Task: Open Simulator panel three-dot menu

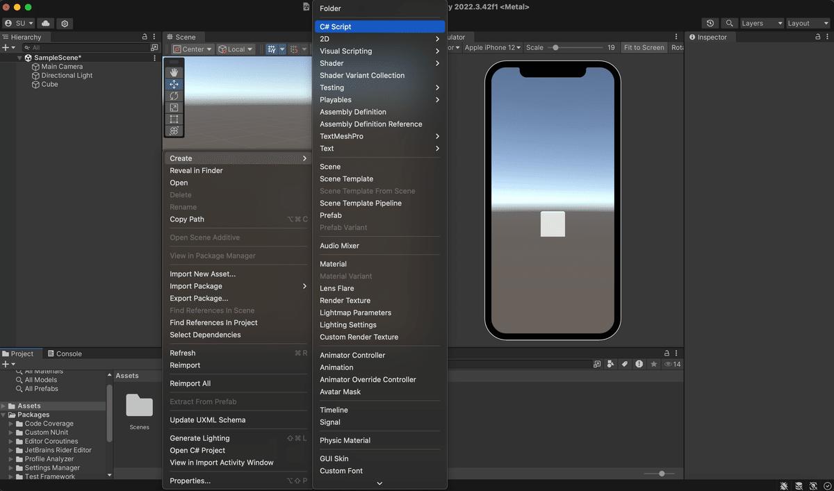Action: coord(676,37)
